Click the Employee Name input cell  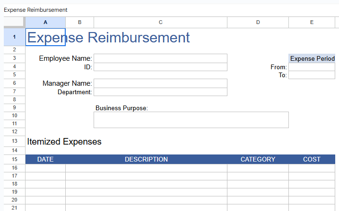160,58
